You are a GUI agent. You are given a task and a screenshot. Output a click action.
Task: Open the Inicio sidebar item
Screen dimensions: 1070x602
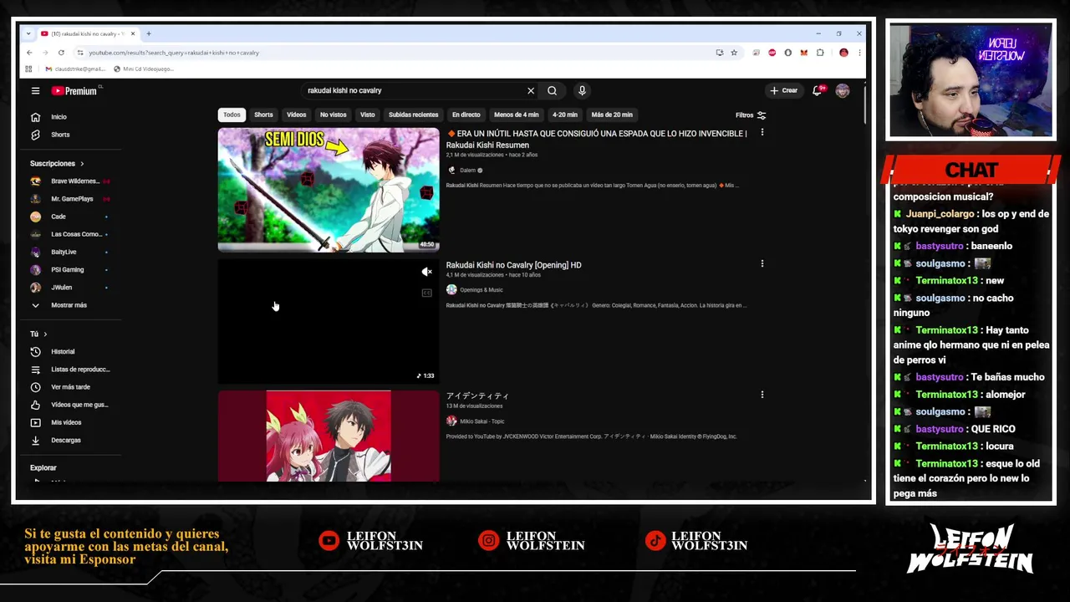(x=59, y=117)
